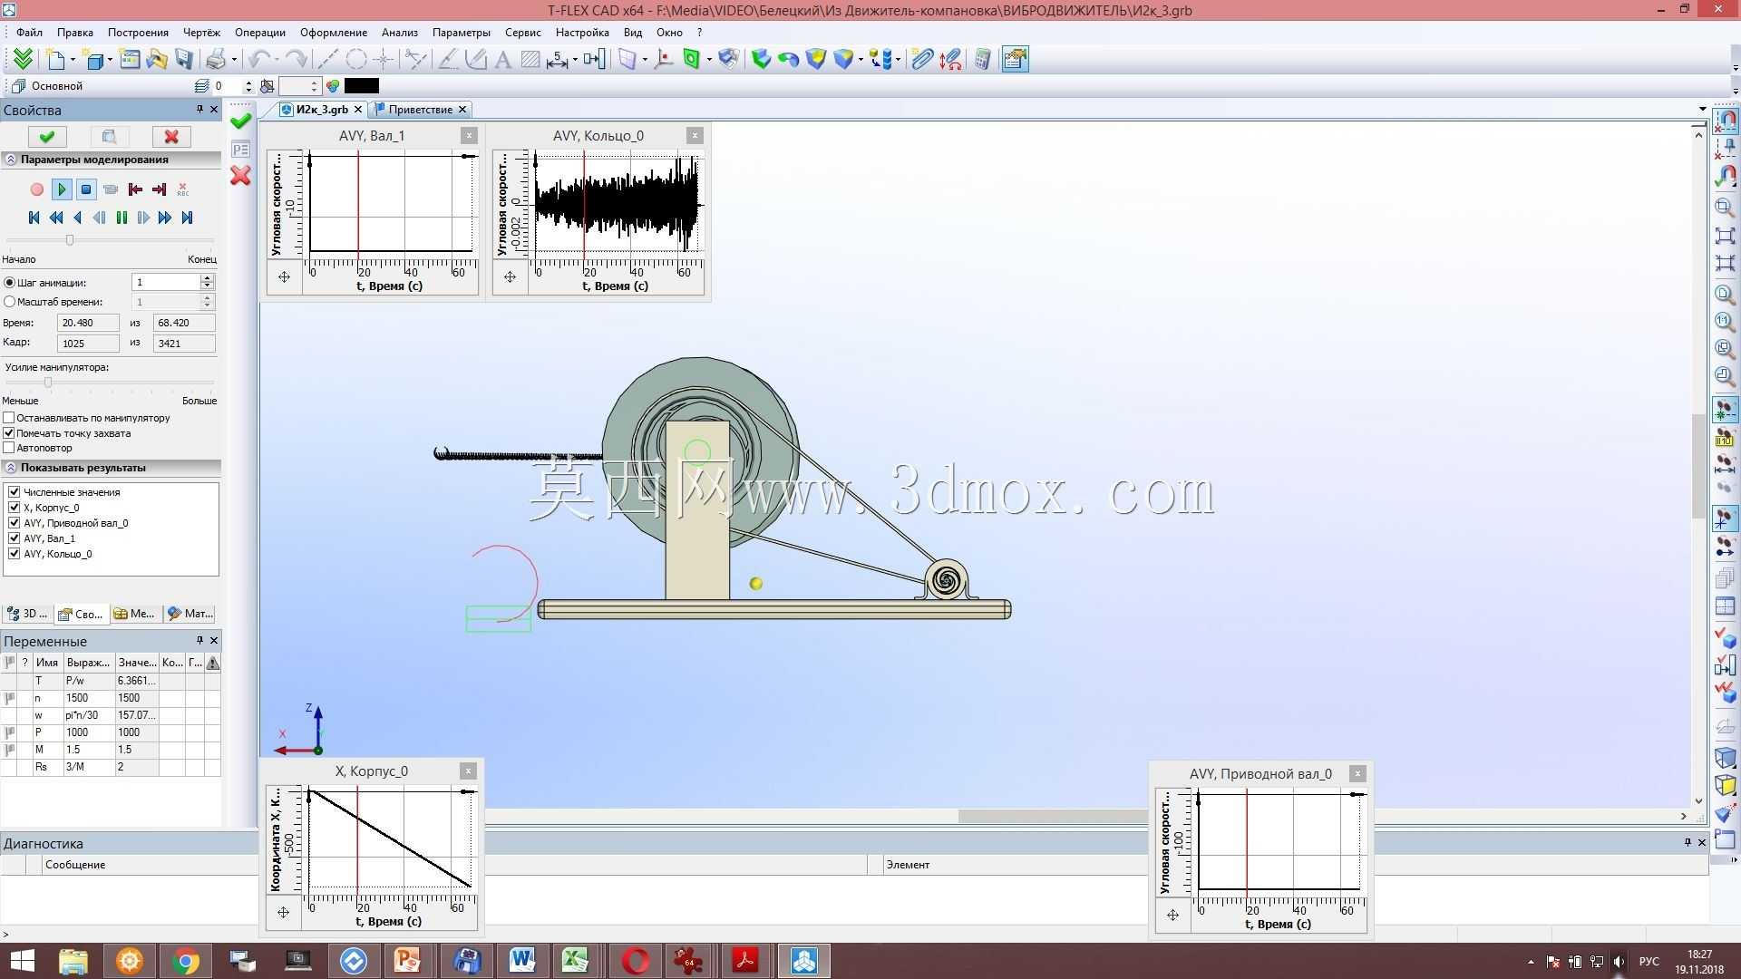Collapse the Параметры моделирования section
Image resolution: width=1741 pixels, height=979 pixels.
coord(11,160)
